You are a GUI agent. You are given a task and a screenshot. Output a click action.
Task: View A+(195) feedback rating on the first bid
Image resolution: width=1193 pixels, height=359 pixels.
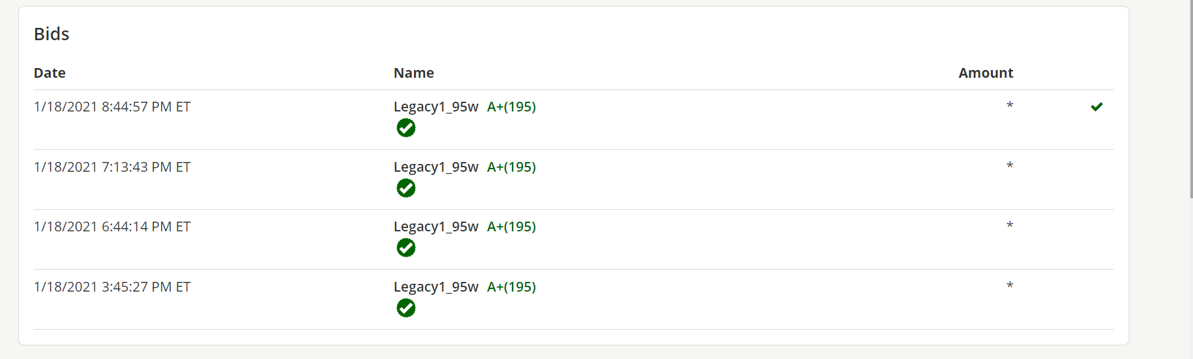(511, 107)
